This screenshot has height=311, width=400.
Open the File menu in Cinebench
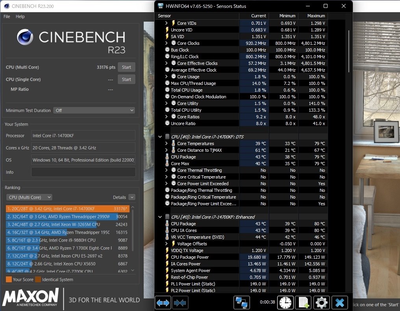(7, 17)
